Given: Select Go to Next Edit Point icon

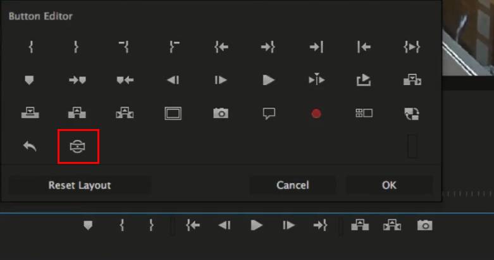Looking at the screenshot, I should point(316,47).
